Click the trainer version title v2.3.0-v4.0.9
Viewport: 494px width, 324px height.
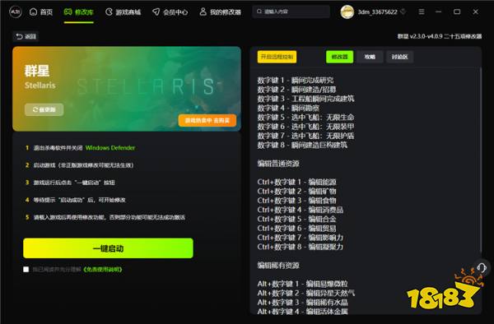439,36
